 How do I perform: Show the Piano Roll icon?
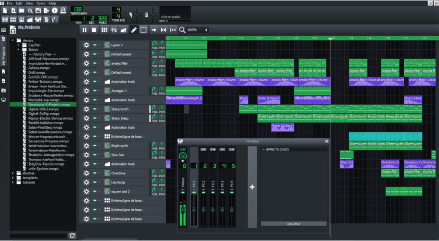click(x=21, y=20)
